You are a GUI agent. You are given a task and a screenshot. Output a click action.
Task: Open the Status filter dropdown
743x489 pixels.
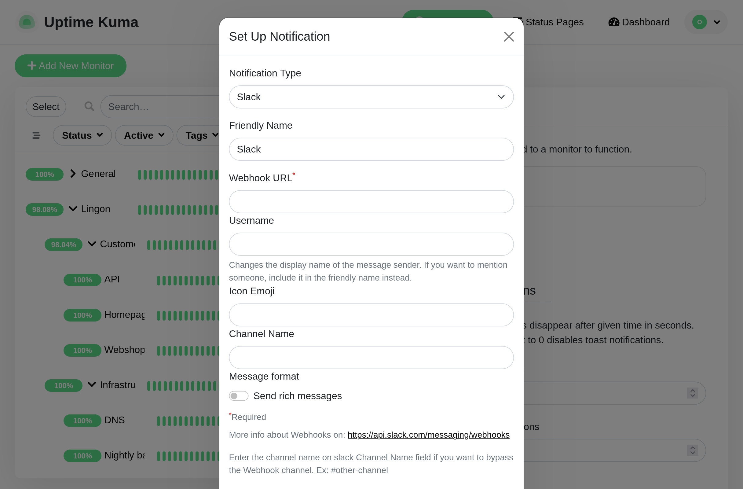tap(82, 135)
